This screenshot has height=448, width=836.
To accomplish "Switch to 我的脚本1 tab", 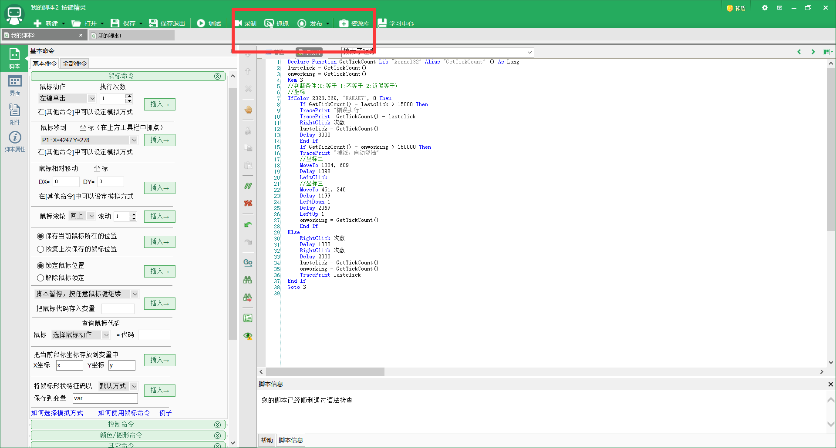I will click(132, 36).
